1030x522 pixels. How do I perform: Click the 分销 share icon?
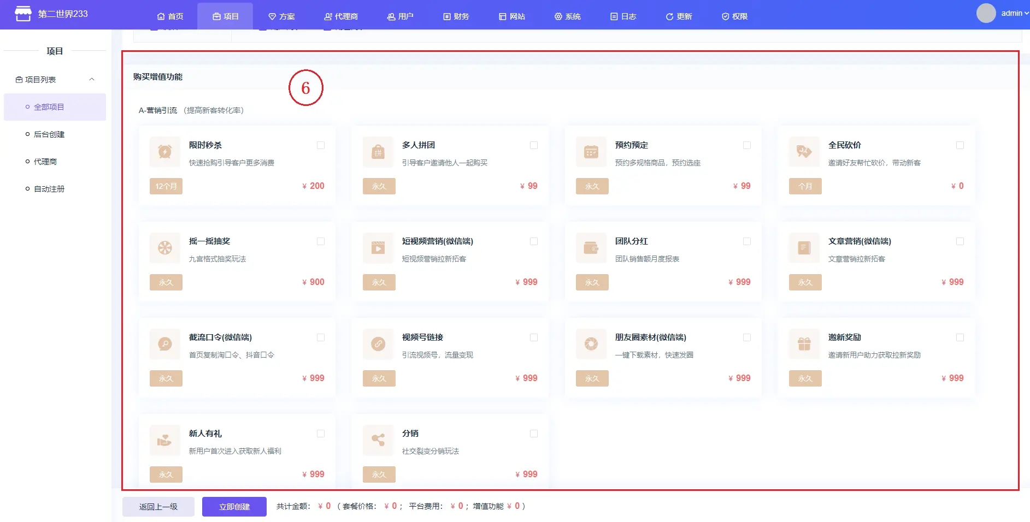(378, 440)
